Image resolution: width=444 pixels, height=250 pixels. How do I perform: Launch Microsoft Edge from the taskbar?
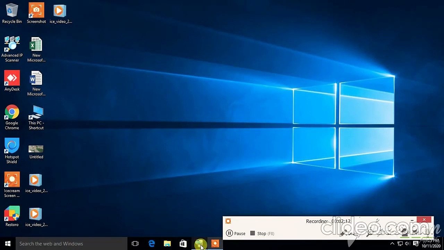coord(152,243)
